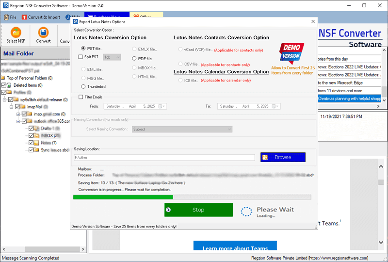This screenshot has width=388, height=262.
Task: Open the Convert & Import menu
Action: [x=41, y=17]
